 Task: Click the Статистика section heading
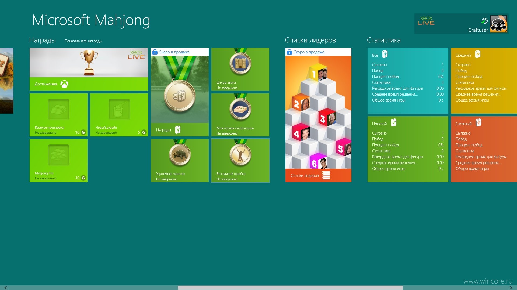[384, 40]
